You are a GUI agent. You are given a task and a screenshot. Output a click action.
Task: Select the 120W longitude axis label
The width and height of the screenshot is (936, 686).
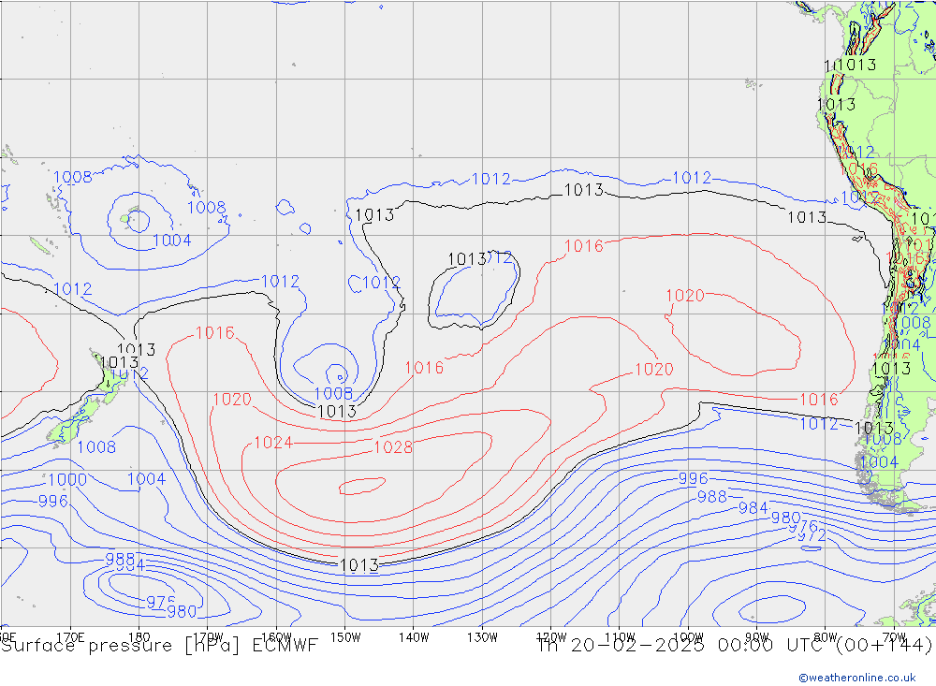(551, 637)
